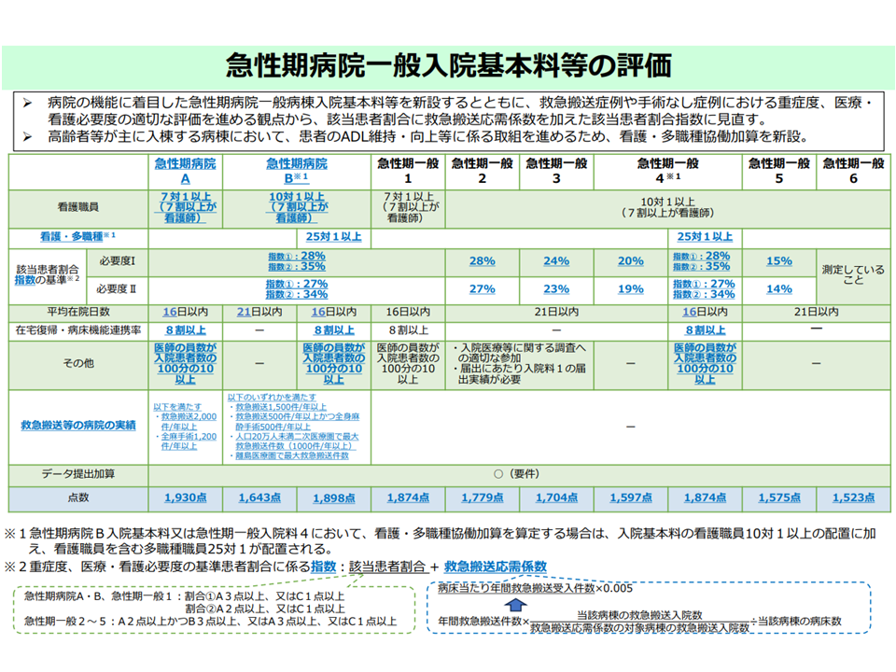
Task: Click the 救急搬送応需係数 link in footnote
Action: click(495, 567)
